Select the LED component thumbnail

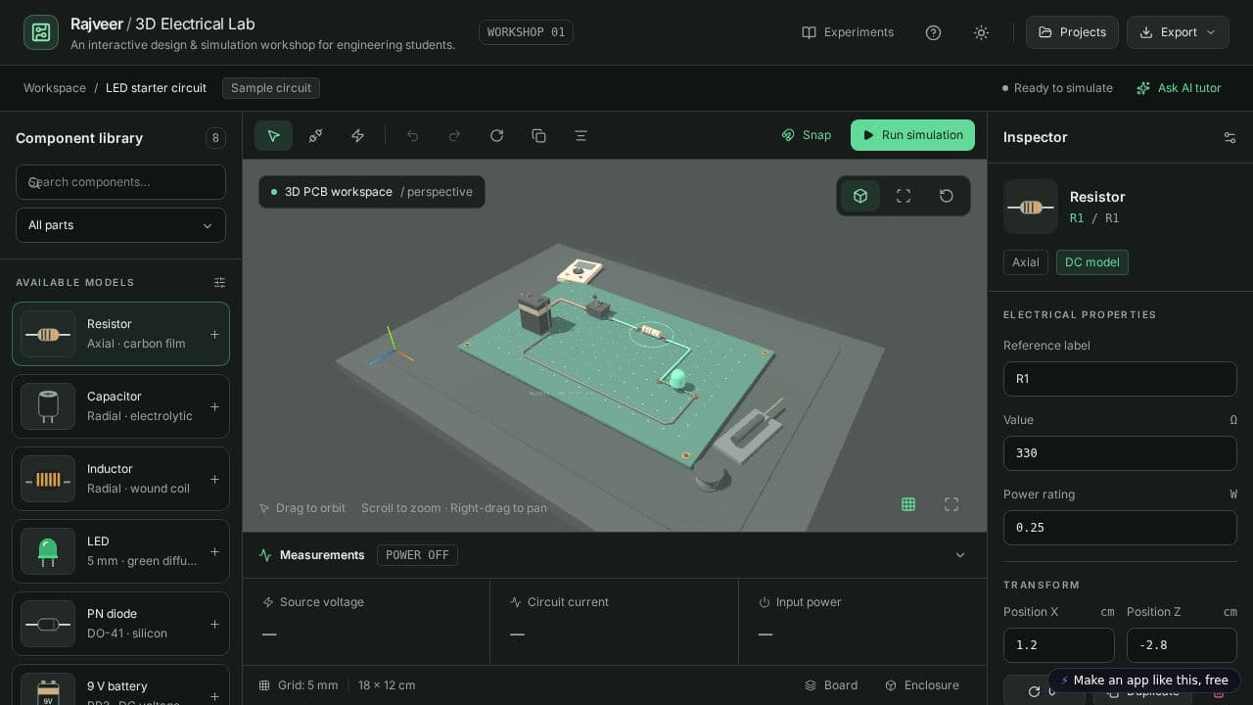click(x=48, y=551)
